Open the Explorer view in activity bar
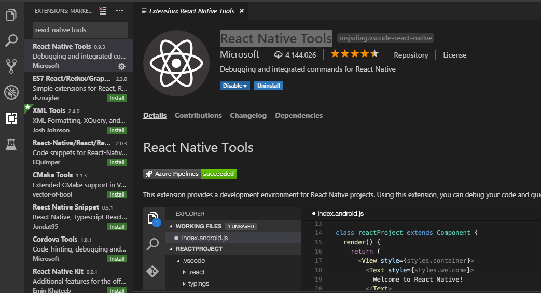This screenshot has width=541, height=293. pyautogui.click(x=11, y=15)
